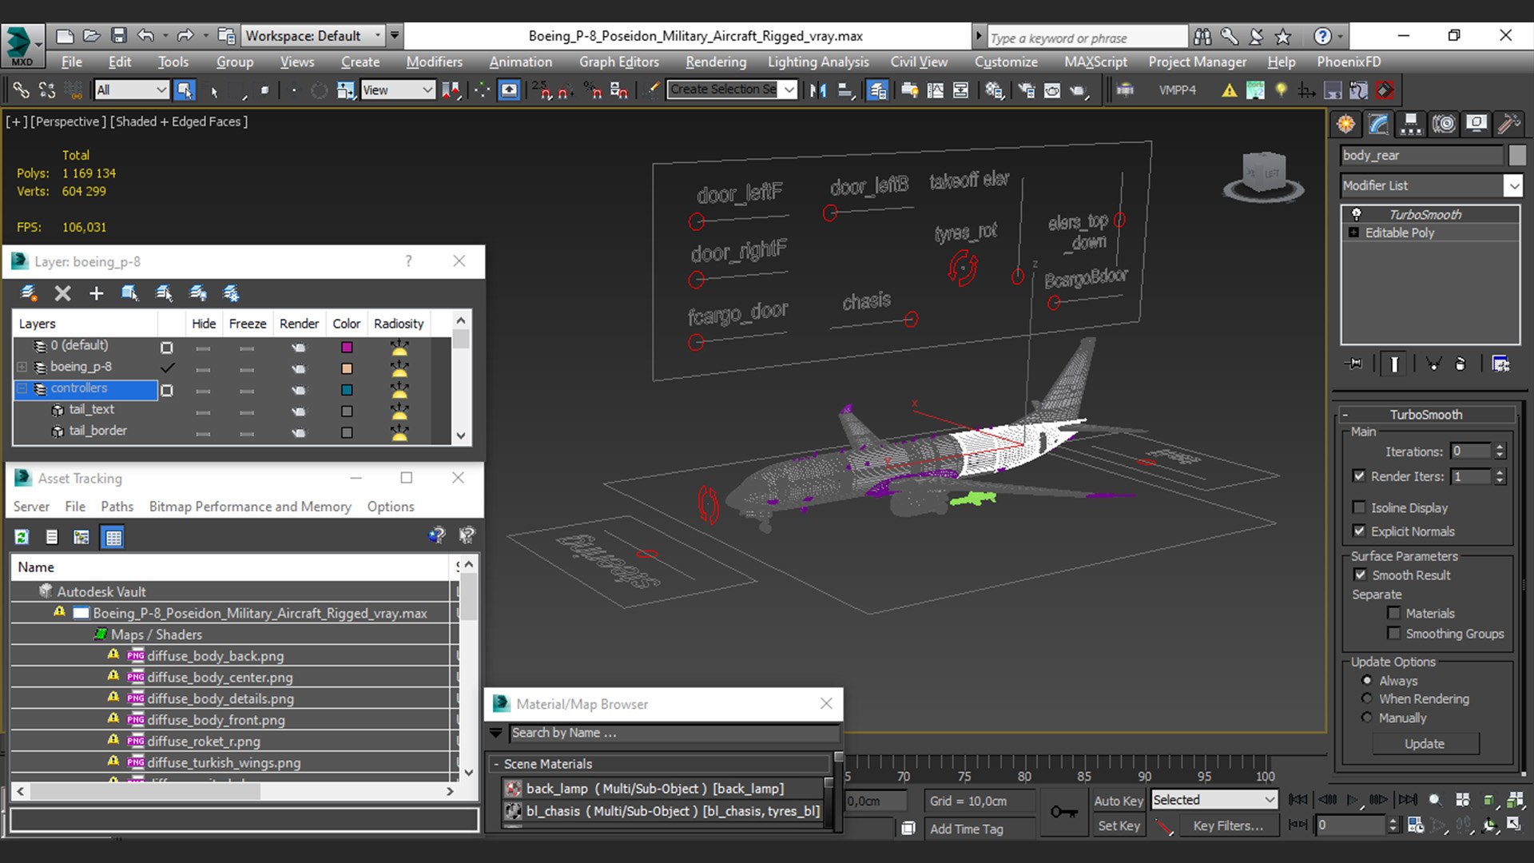Collapse the Scene Materials group
1534x863 pixels.
coord(496,764)
